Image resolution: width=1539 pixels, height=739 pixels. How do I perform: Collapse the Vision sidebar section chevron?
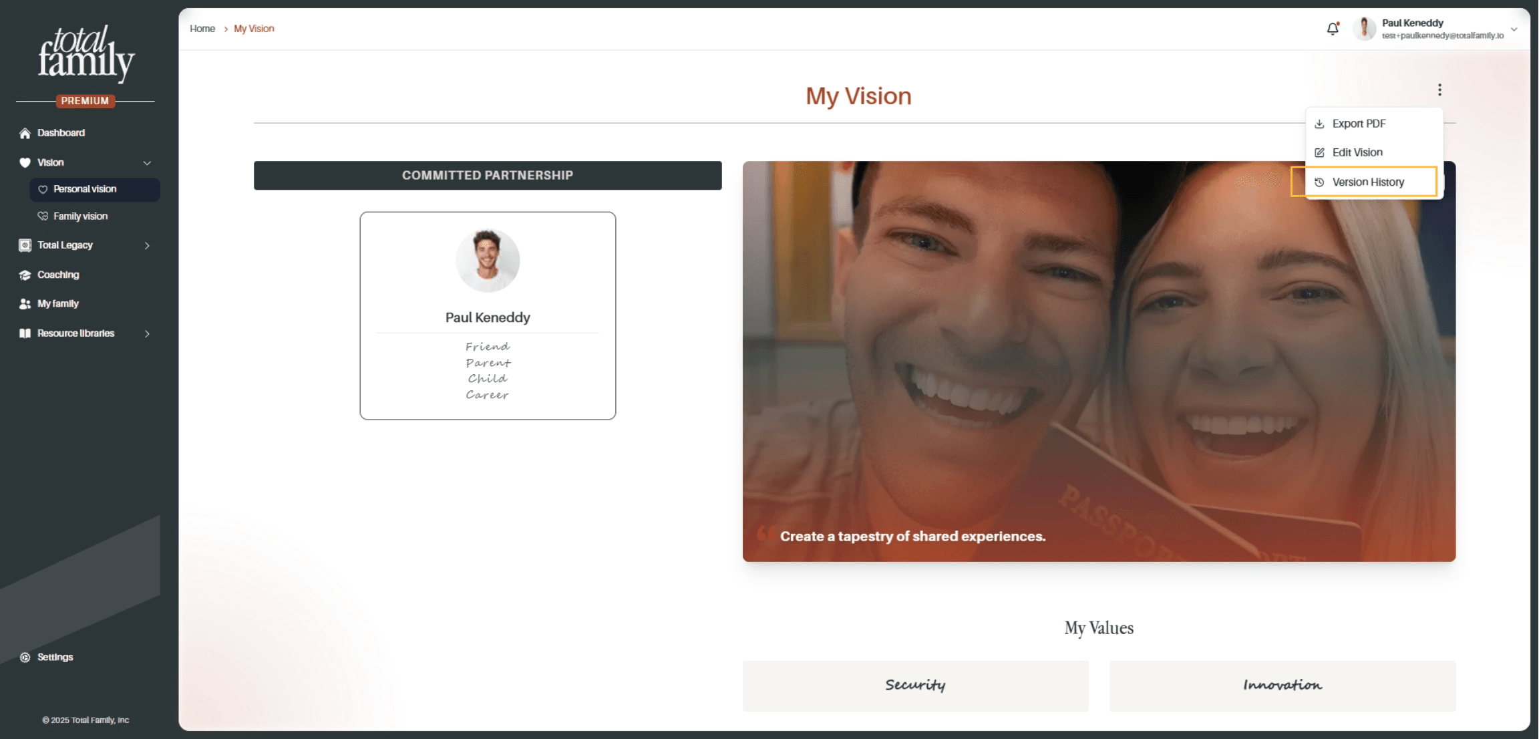tap(147, 162)
